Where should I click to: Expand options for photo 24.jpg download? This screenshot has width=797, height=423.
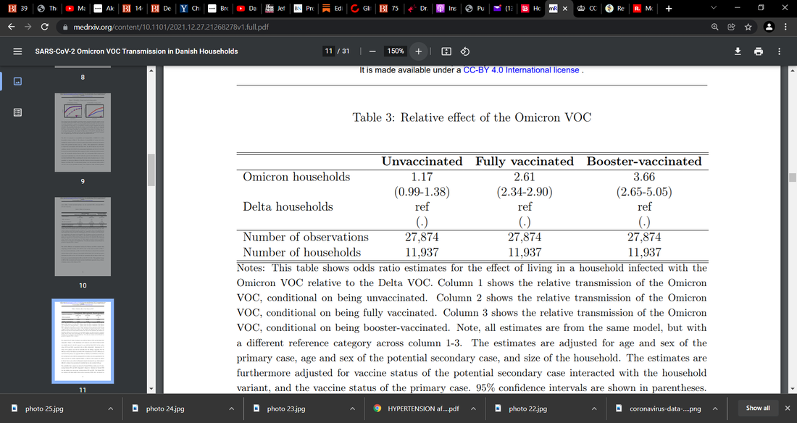(x=231, y=409)
